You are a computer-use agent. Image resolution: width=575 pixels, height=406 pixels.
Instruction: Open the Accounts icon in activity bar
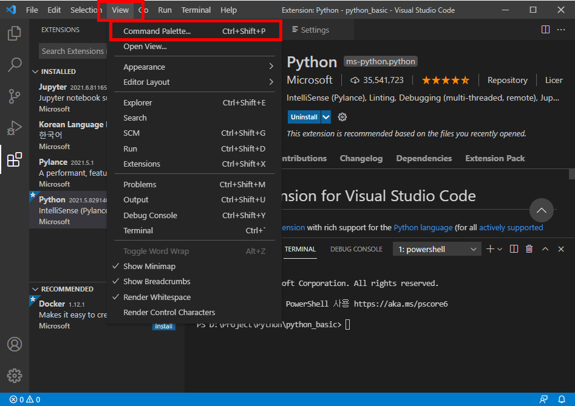15,344
